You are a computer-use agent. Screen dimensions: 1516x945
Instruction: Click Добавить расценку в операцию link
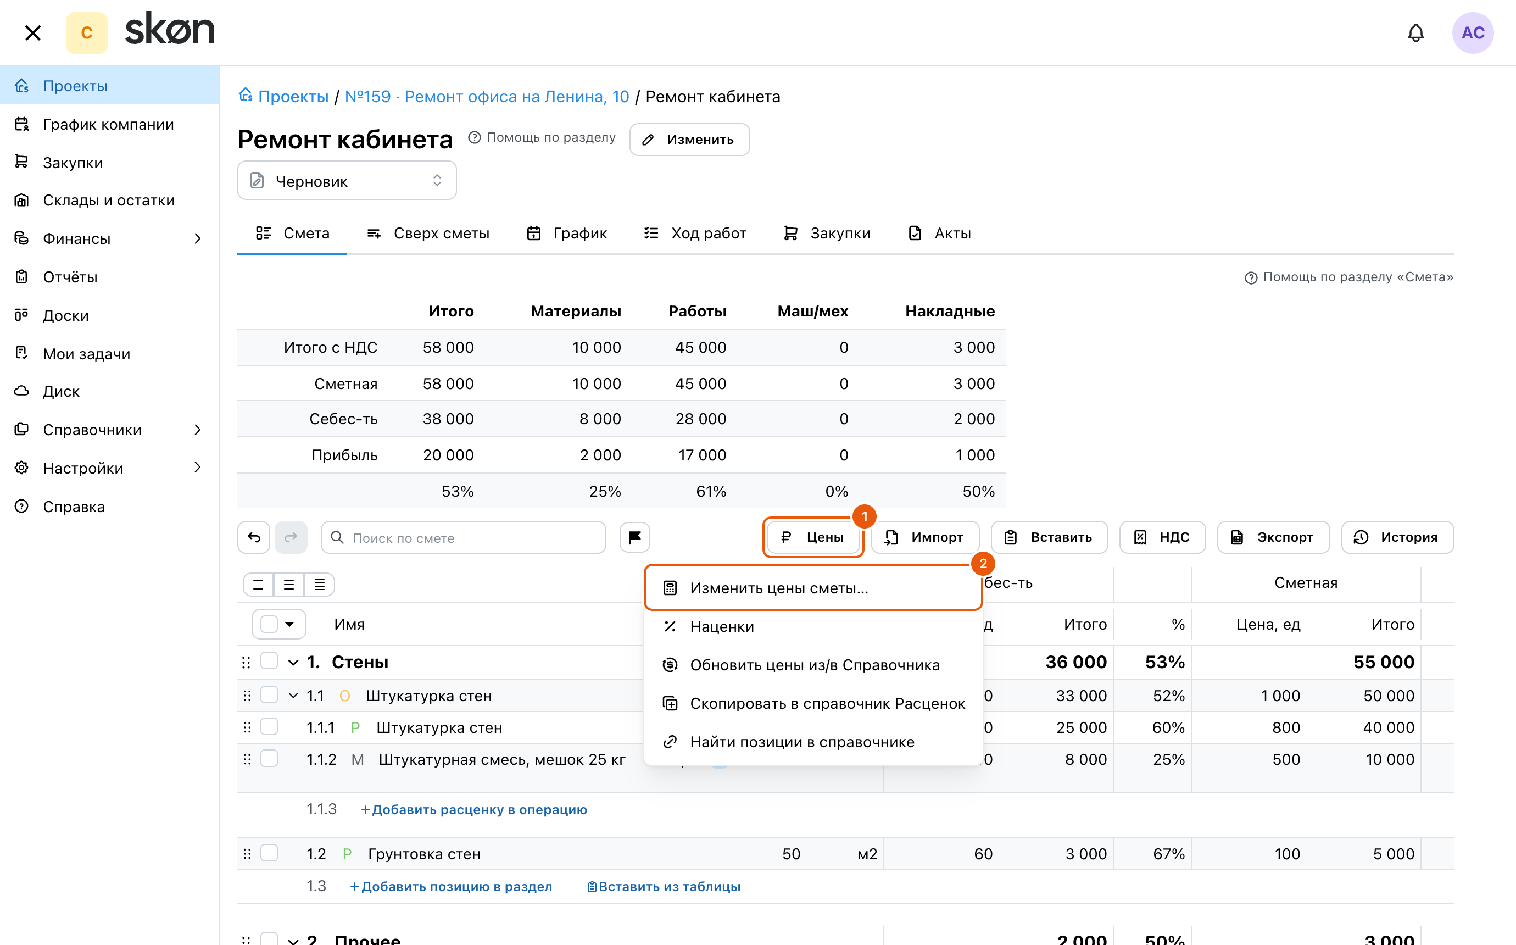tap(473, 809)
